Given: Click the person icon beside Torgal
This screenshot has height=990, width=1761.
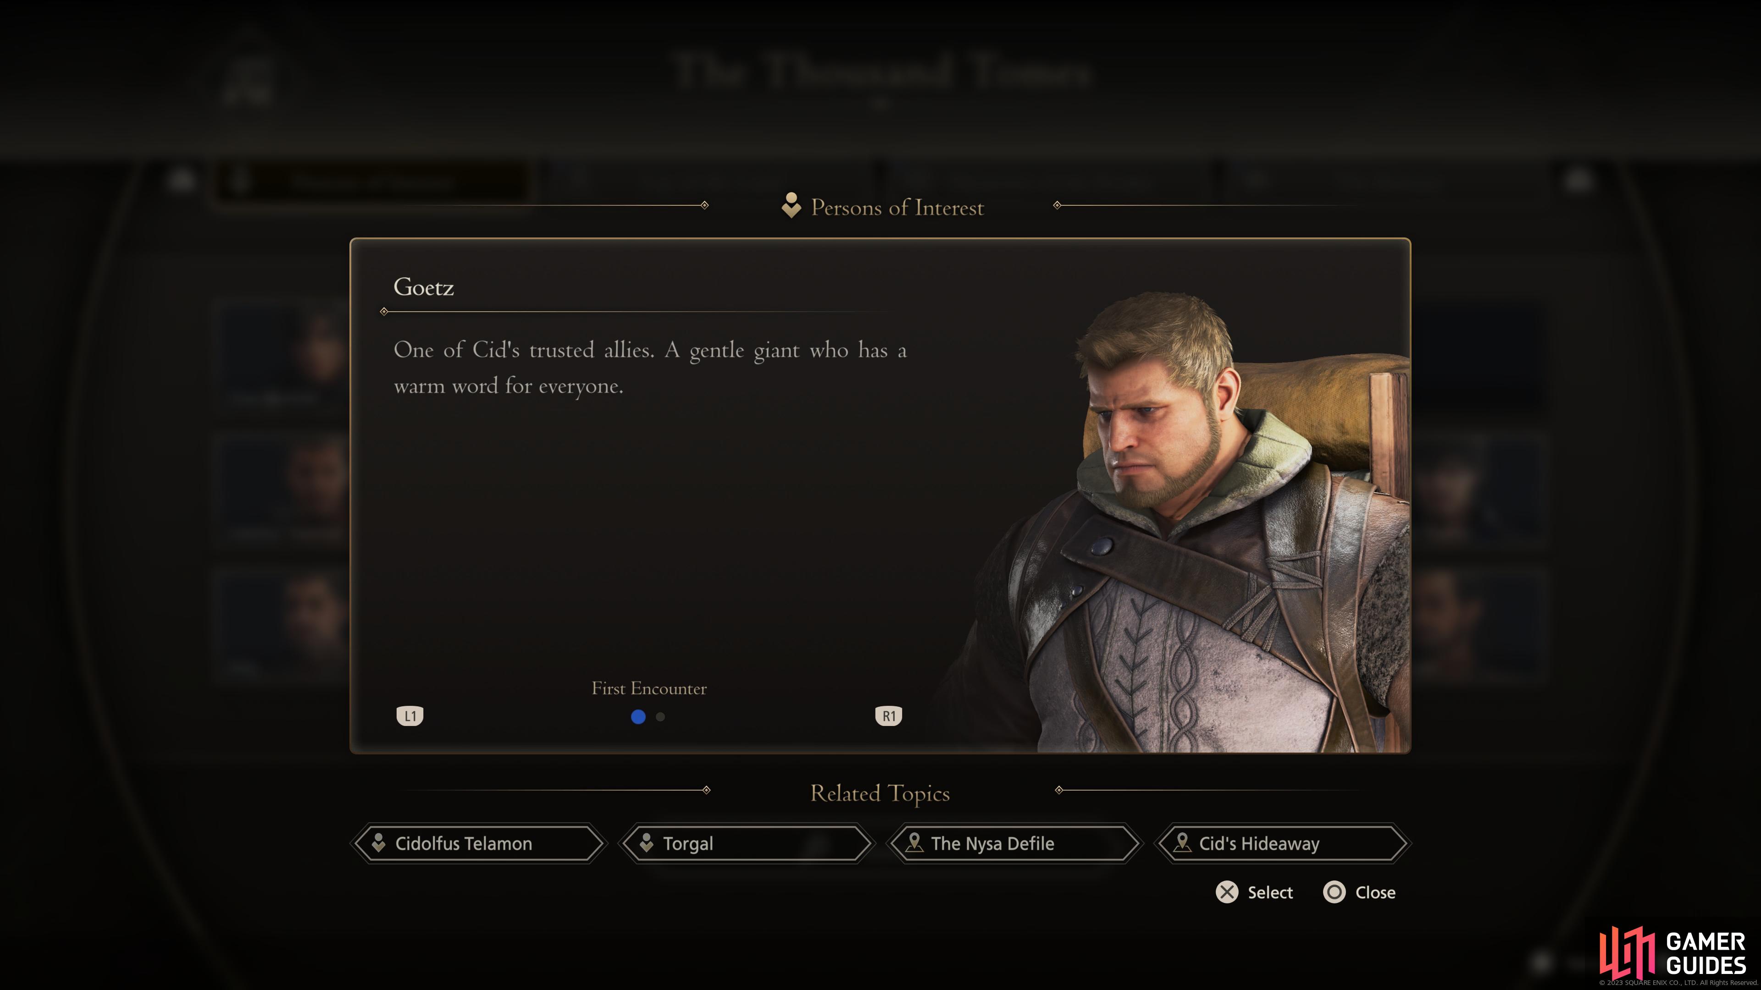Looking at the screenshot, I should click(x=646, y=843).
